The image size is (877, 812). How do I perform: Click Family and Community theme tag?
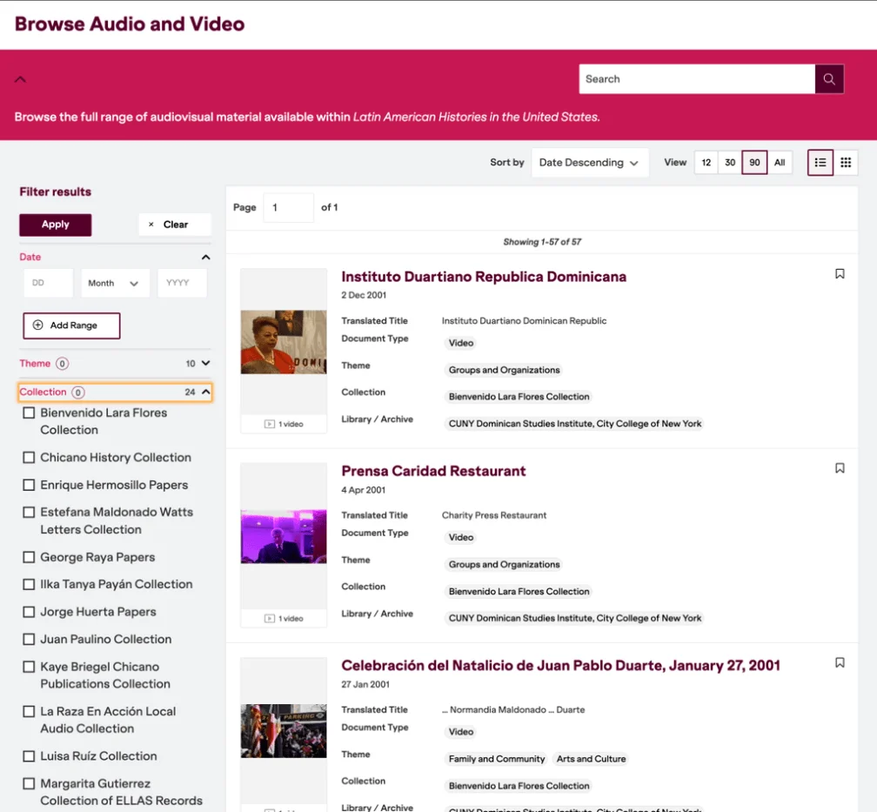point(497,759)
